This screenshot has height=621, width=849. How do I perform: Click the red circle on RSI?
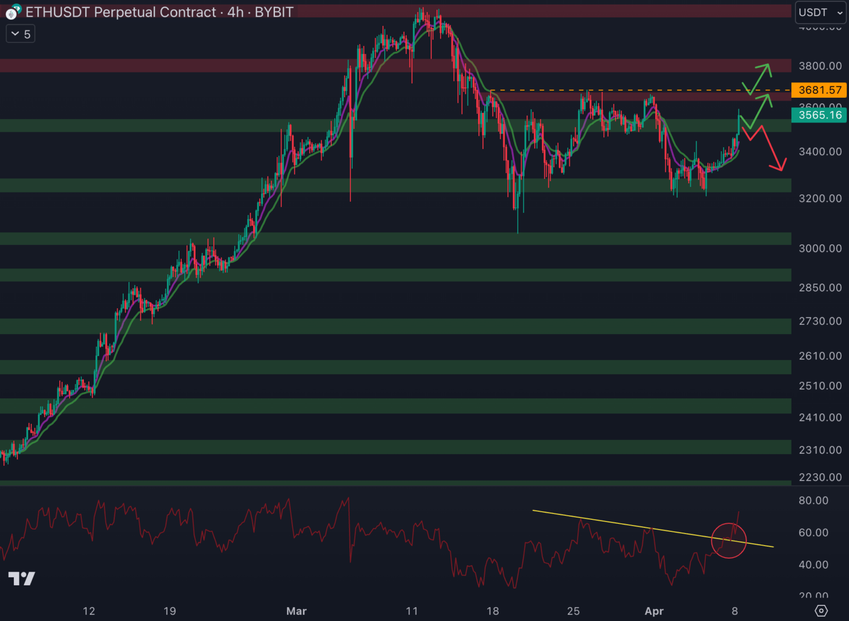coord(729,540)
